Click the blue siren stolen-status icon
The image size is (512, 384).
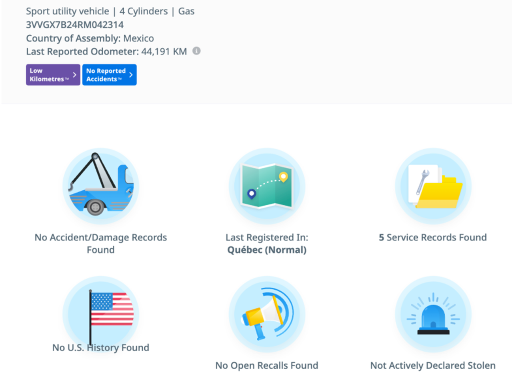[x=433, y=314]
